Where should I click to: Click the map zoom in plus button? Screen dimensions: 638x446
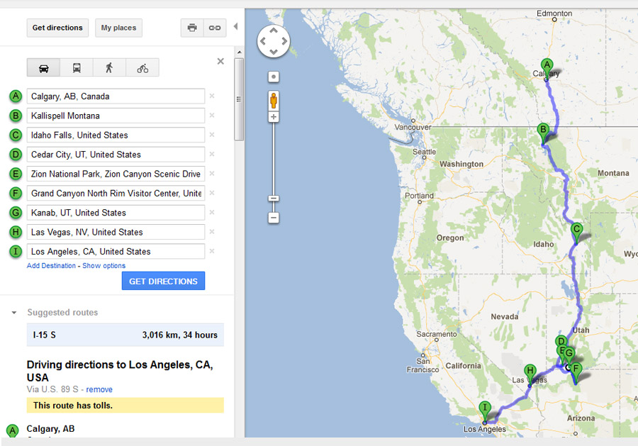click(x=274, y=116)
